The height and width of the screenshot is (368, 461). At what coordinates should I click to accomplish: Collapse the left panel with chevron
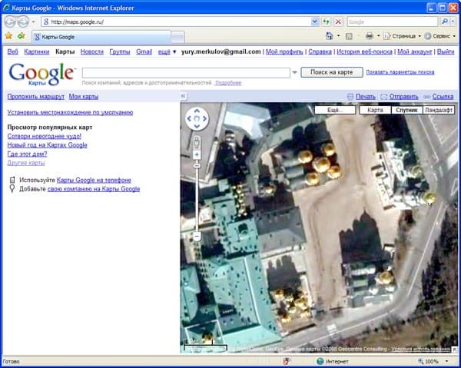click(184, 96)
